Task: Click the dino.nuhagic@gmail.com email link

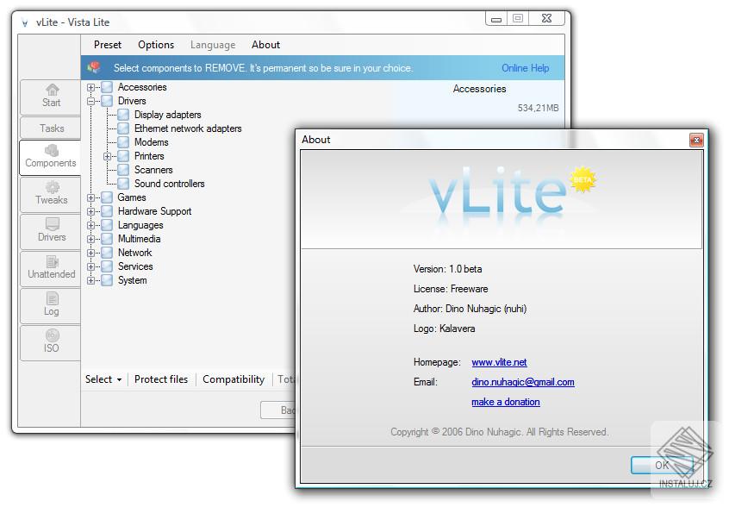Action: click(522, 382)
